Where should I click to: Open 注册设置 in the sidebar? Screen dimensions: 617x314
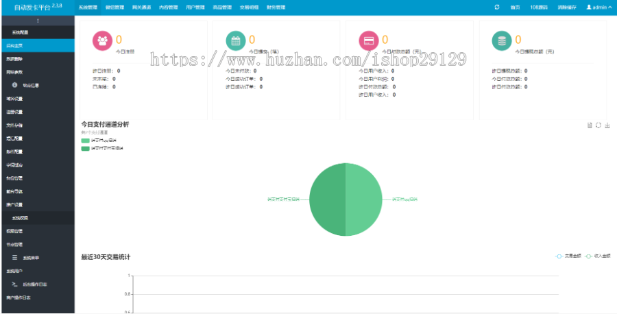38,112
